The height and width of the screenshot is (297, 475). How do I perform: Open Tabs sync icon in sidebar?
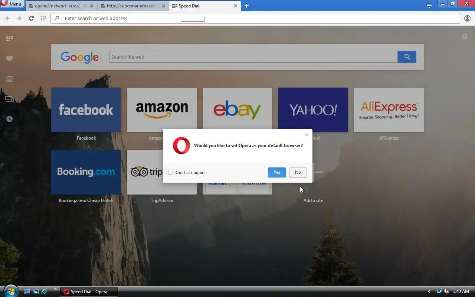[9, 99]
